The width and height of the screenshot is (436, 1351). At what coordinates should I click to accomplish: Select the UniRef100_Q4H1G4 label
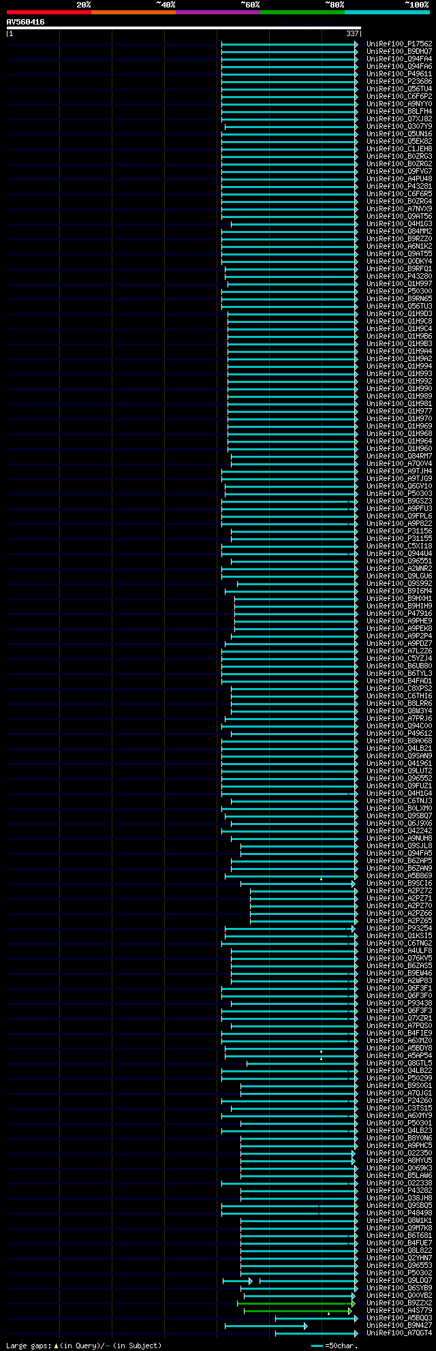[399, 793]
